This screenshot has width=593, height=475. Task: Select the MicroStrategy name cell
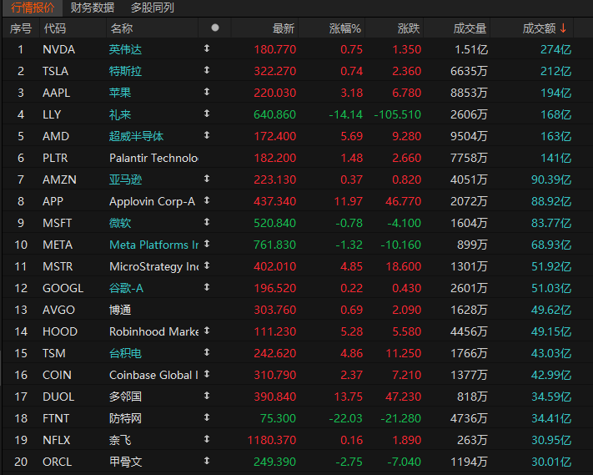coord(154,266)
